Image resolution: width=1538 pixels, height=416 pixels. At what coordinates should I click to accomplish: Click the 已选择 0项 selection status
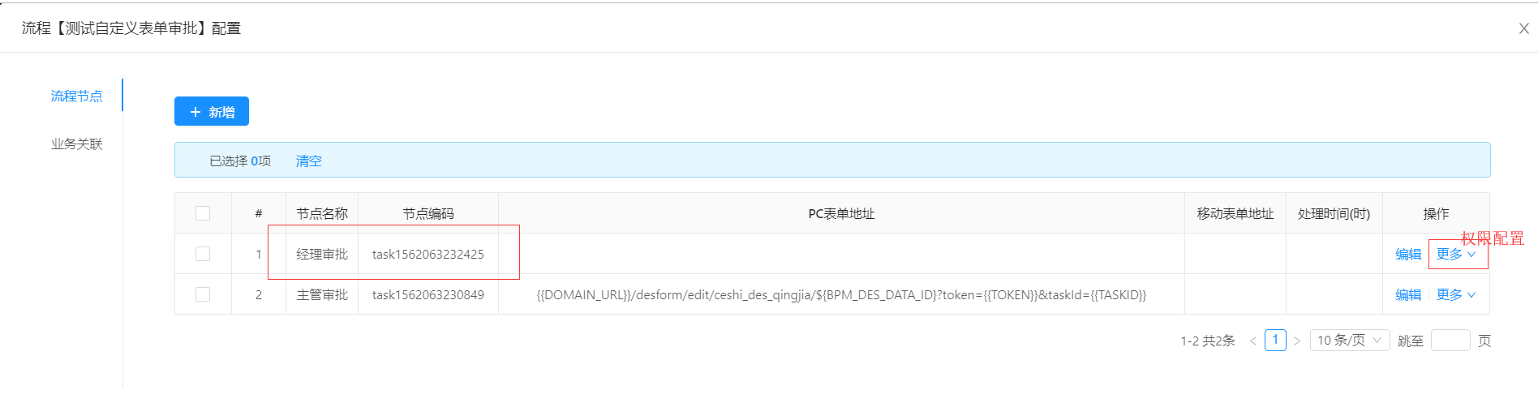[240, 161]
